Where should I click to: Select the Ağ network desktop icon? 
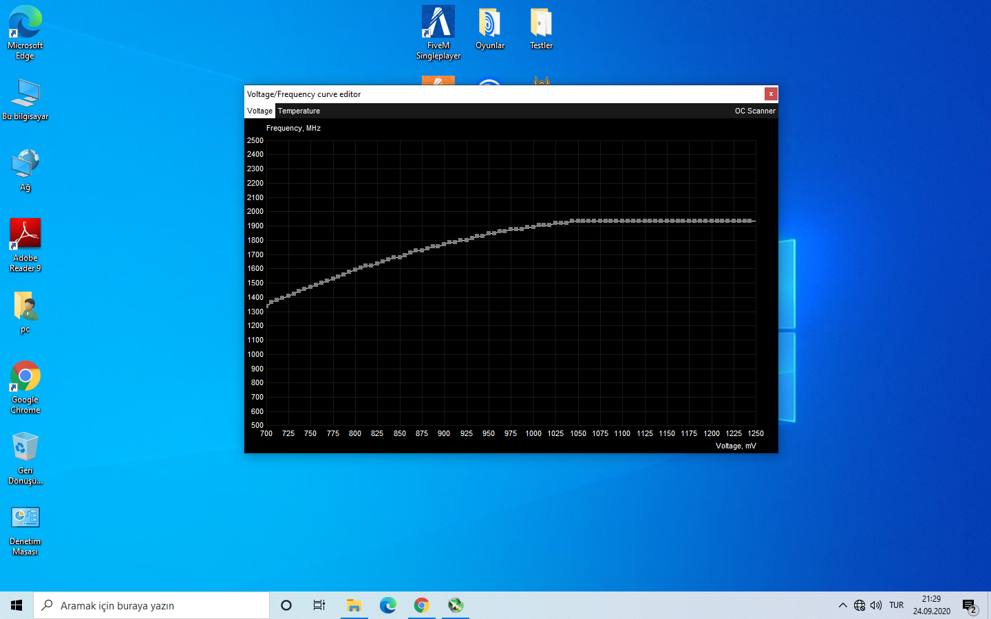(x=25, y=171)
